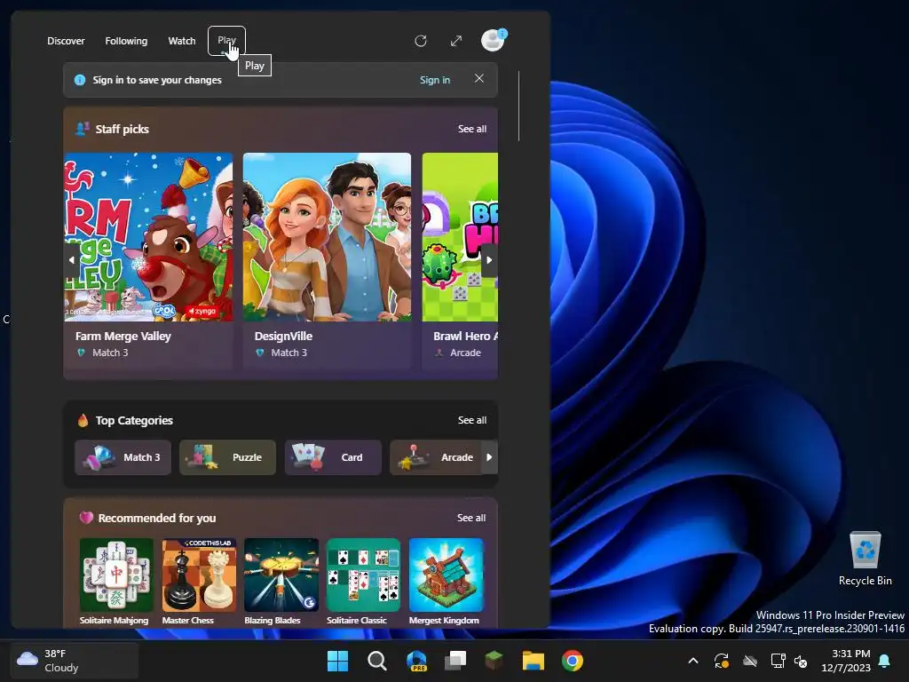Screen dimensions: 909x682
Task: Open the clock and date flyout
Action: (846, 661)
